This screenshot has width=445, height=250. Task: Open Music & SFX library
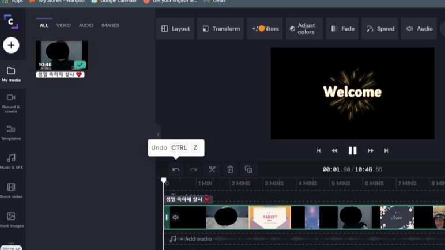[x=11, y=161]
